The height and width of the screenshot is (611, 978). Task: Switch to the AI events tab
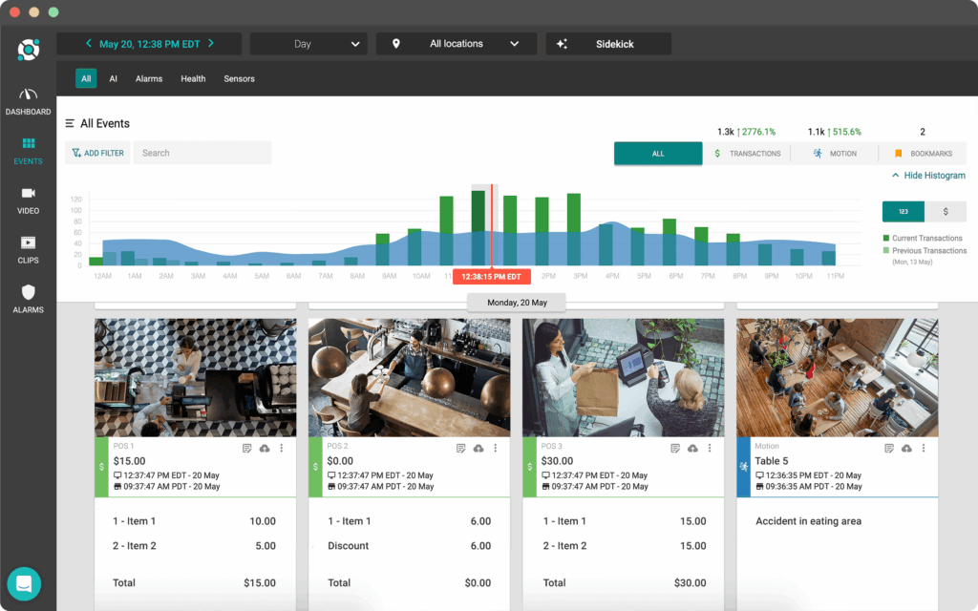(114, 78)
